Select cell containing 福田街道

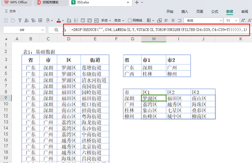[x=95, y=98]
